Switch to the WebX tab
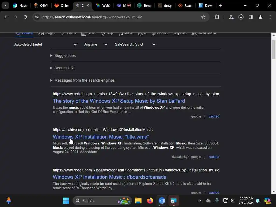The image size is (276, 207). tap(103, 5)
